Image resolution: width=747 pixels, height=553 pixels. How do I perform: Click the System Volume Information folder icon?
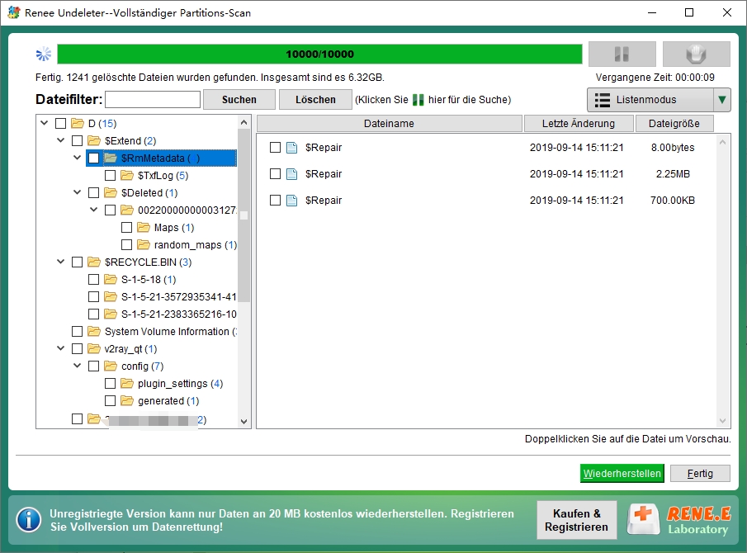tap(94, 331)
